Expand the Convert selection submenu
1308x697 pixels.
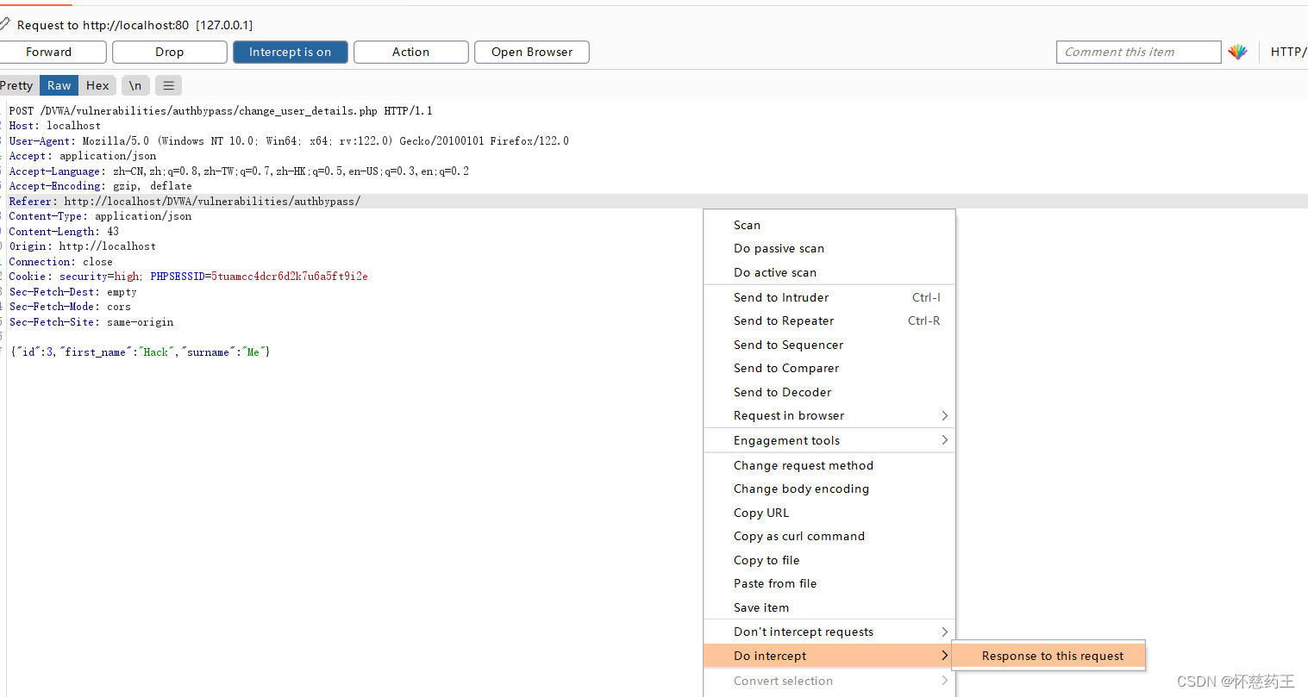pos(829,681)
